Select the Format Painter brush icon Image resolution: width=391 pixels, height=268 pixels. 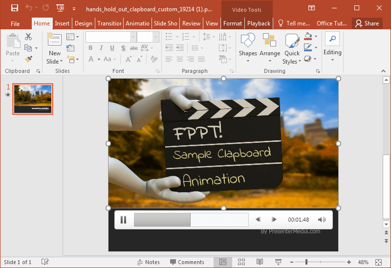28,59
